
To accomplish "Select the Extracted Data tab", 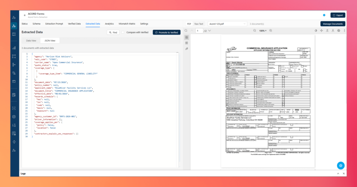I will (93, 24).
